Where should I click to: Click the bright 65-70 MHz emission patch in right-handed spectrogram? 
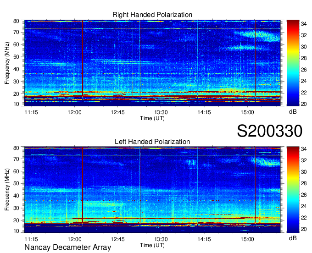coord(258,35)
